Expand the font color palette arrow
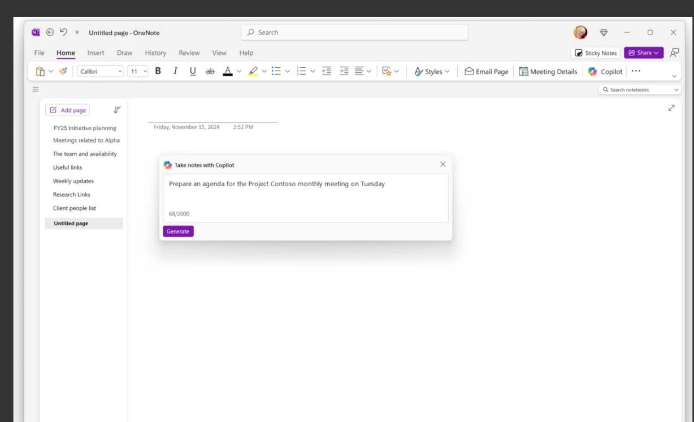Image resolution: width=694 pixels, height=422 pixels. [x=239, y=71]
